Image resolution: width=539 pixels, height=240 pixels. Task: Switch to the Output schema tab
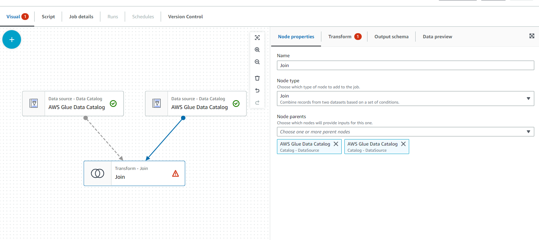(391, 37)
